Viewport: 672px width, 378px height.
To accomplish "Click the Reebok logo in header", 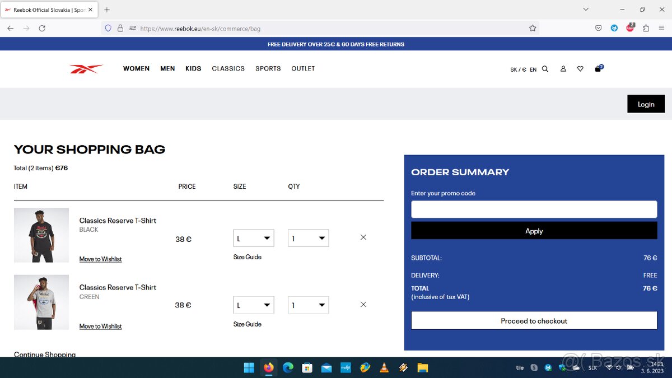I will tap(86, 69).
